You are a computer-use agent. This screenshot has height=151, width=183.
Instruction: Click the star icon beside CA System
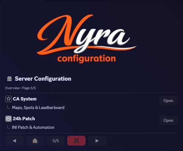coord(9,99)
